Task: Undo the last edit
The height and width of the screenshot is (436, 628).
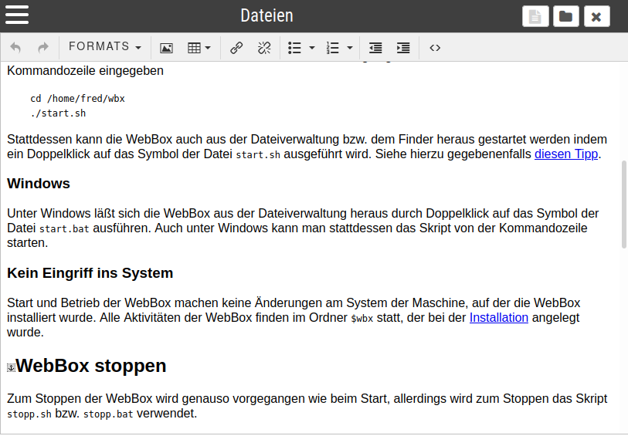Action: click(x=15, y=48)
